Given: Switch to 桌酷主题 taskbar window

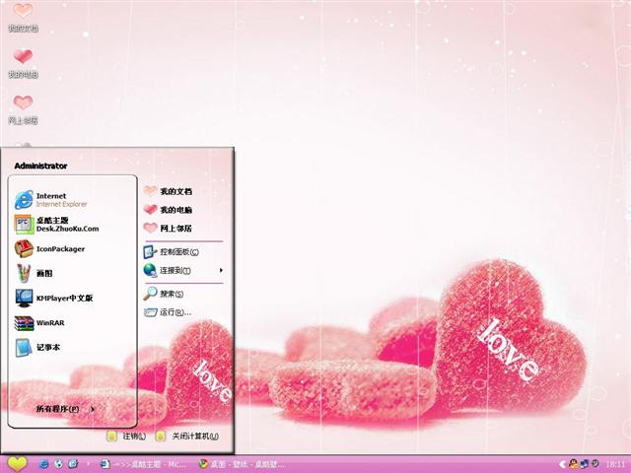Looking at the screenshot, I should [x=143, y=463].
